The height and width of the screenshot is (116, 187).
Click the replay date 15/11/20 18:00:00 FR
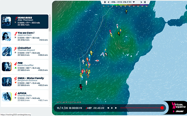[69, 108]
